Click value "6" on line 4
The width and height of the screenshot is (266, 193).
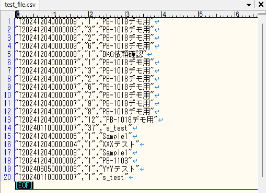[x=90, y=46]
